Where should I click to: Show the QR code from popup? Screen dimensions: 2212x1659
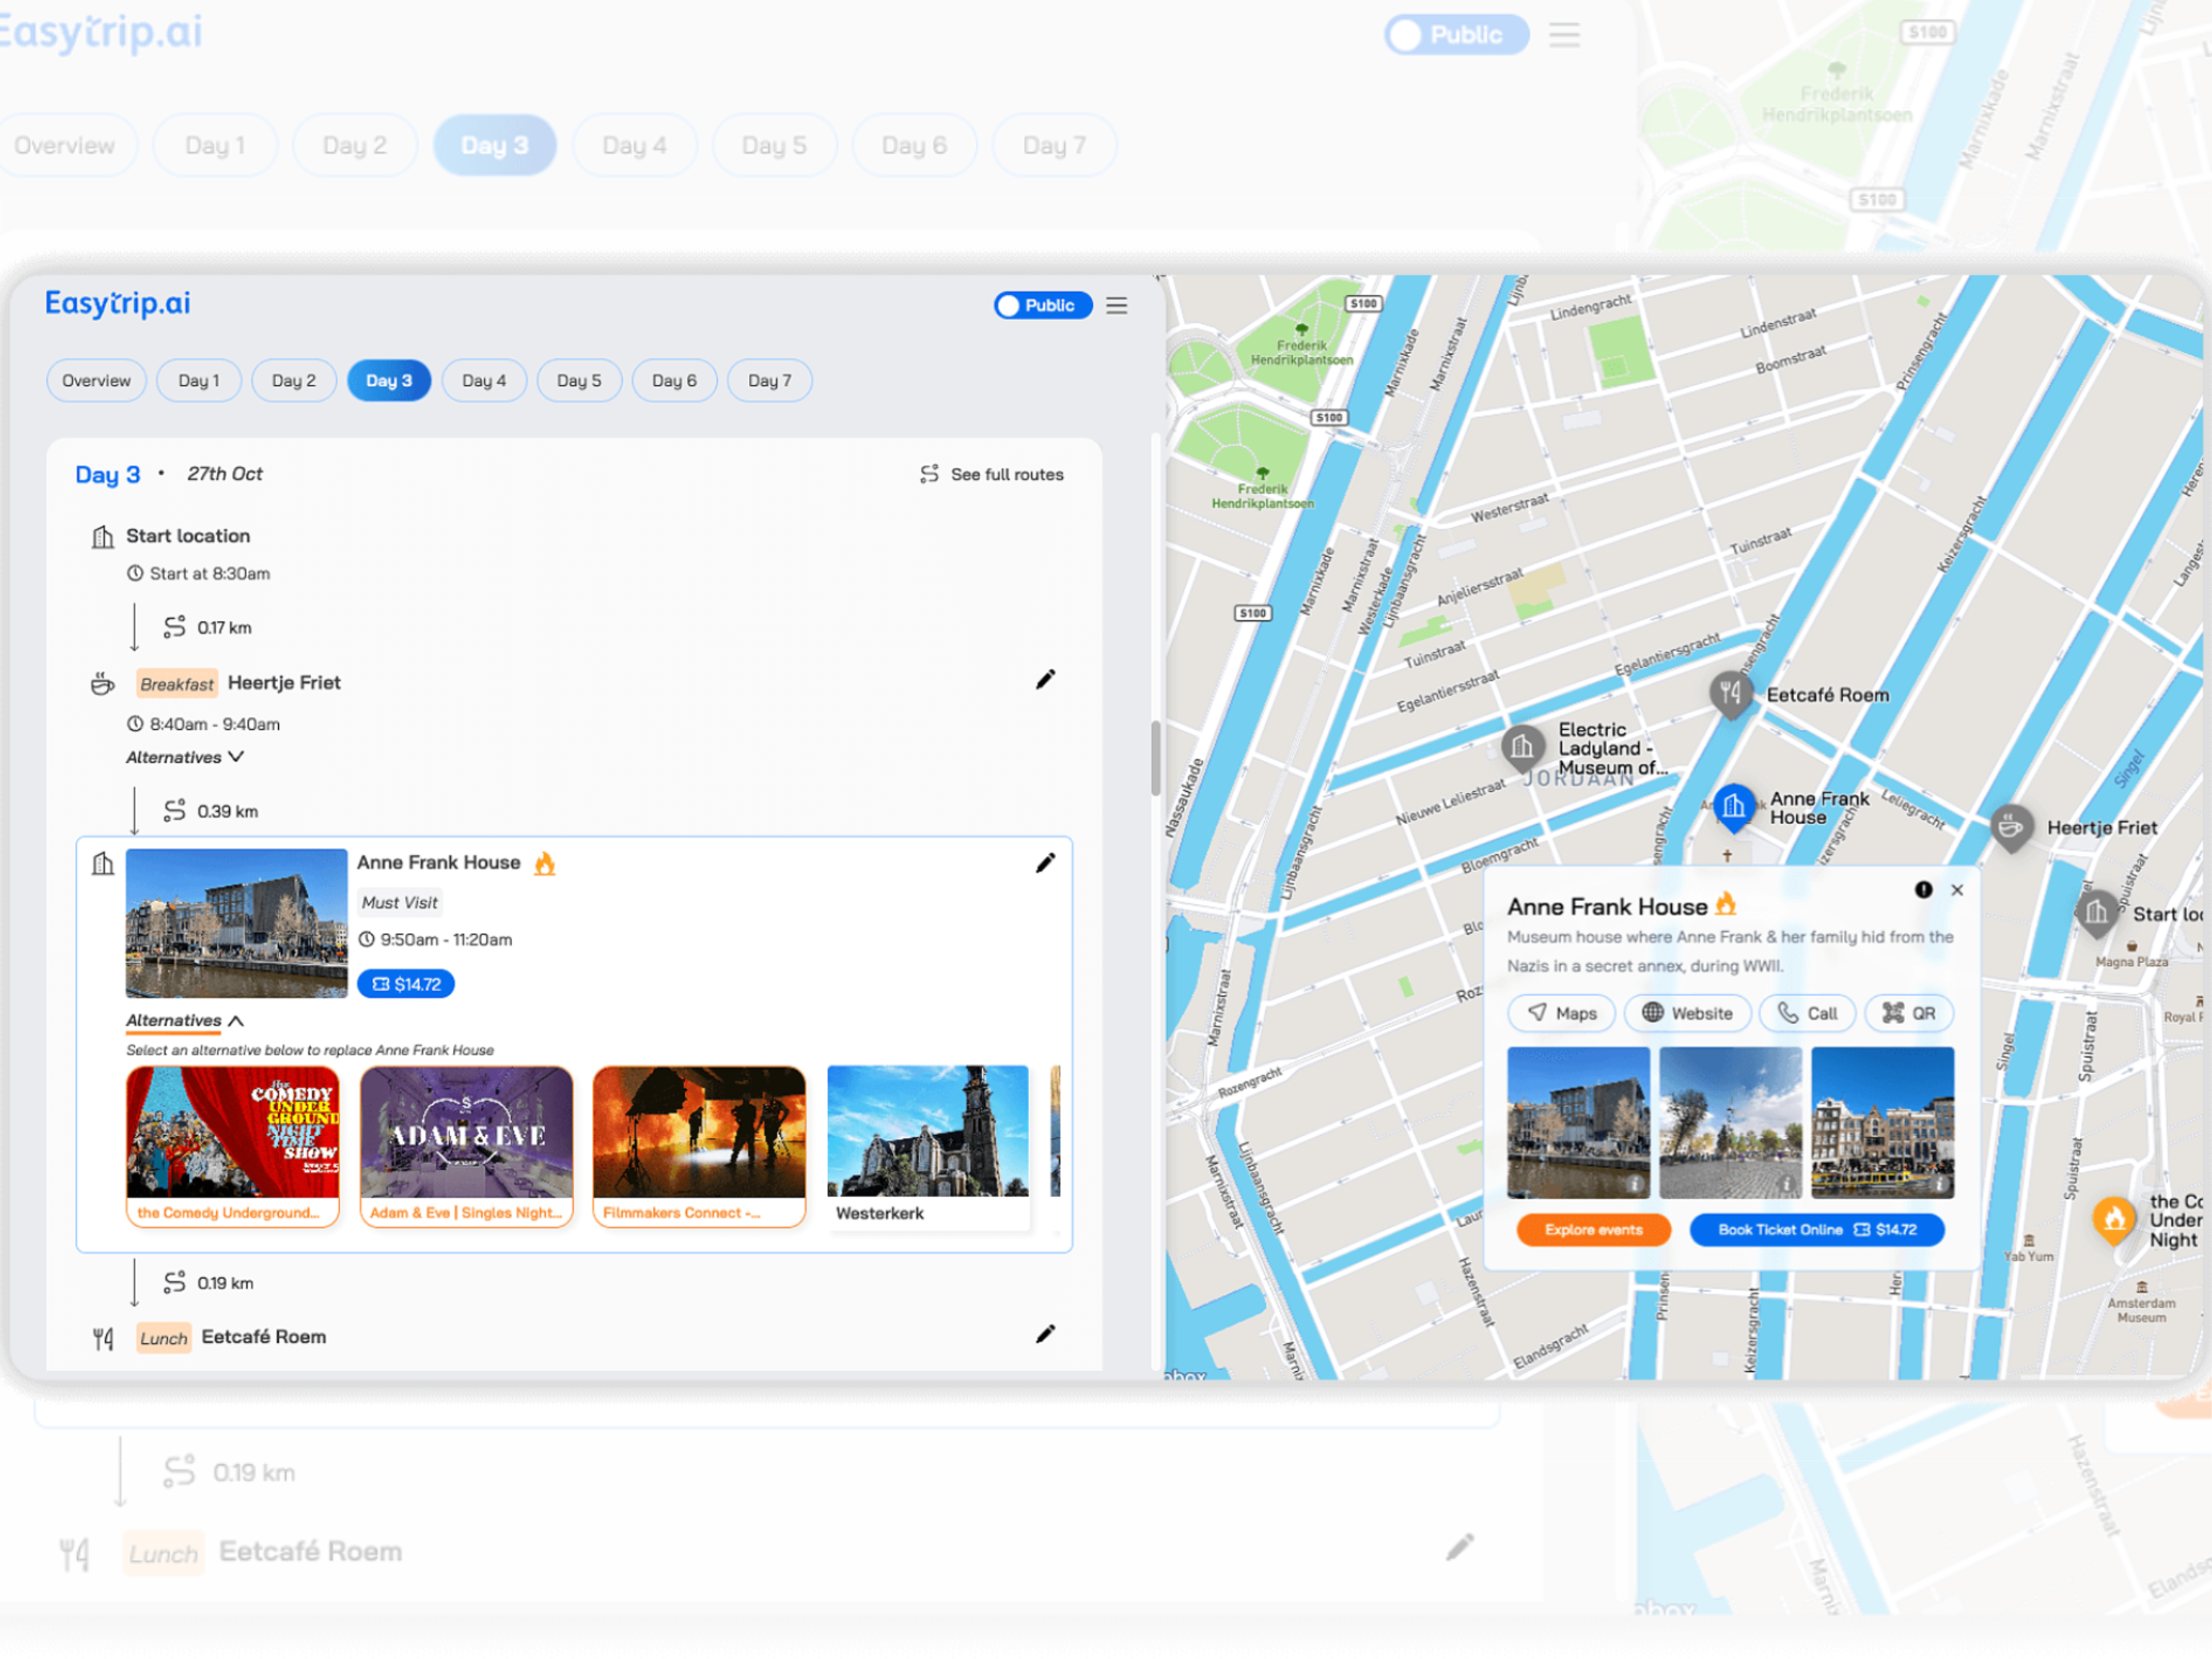coord(1909,1013)
